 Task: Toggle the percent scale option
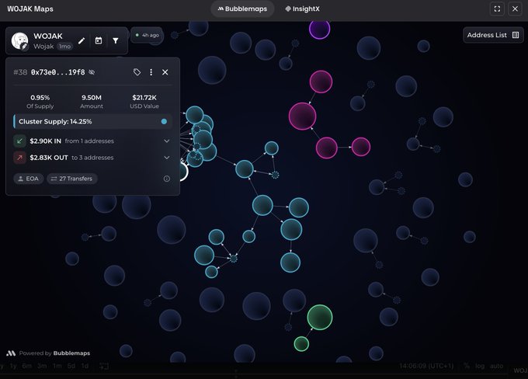467,366
